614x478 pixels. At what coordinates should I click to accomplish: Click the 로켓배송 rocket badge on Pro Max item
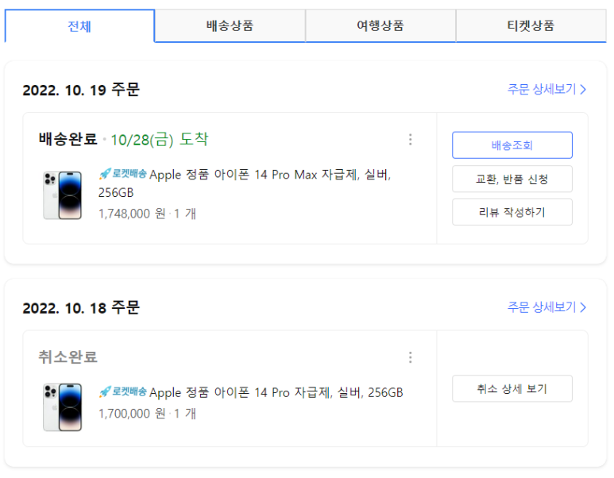click(122, 173)
